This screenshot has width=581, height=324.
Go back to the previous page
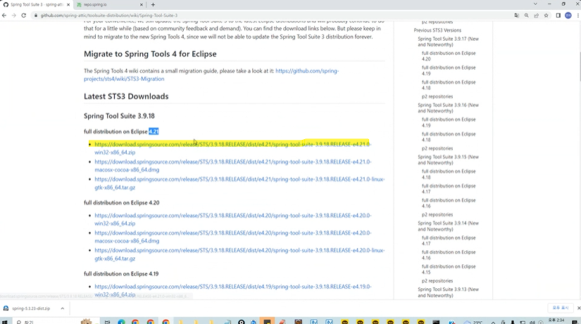pos(4,15)
